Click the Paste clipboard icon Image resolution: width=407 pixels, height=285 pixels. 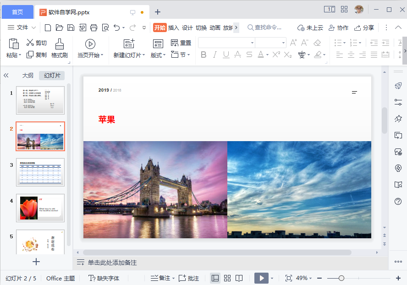(x=14, y=44)
